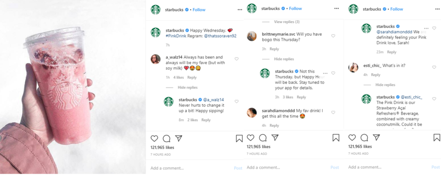
Task: Hide replies under esti_chic_'s comment
Action: tap(385, 85)
